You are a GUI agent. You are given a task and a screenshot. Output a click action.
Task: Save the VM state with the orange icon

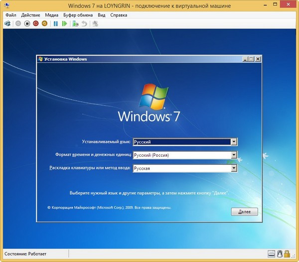pos(44,23)
